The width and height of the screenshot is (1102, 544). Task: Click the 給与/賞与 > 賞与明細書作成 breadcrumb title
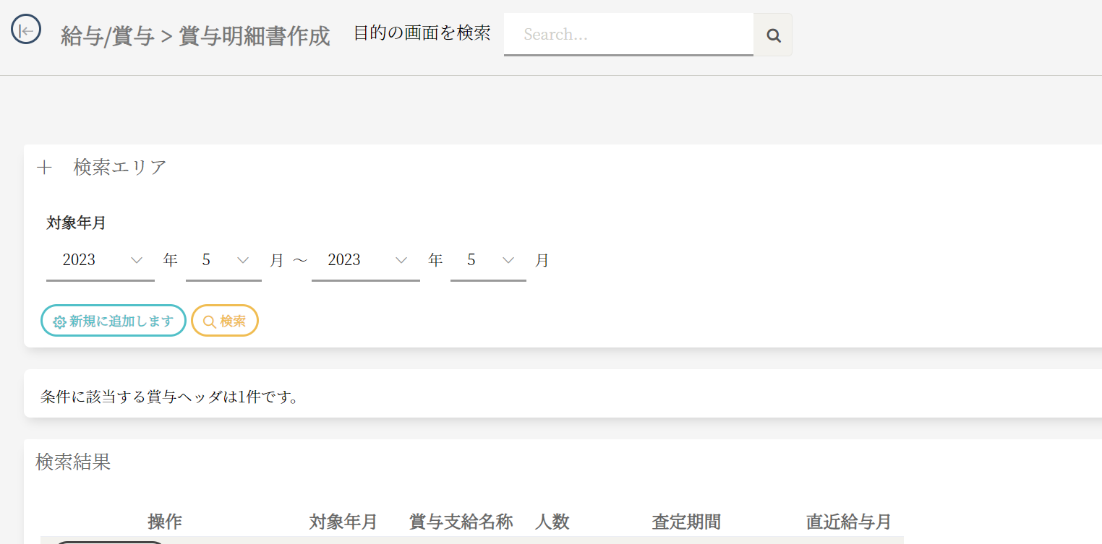coord(195,36)
